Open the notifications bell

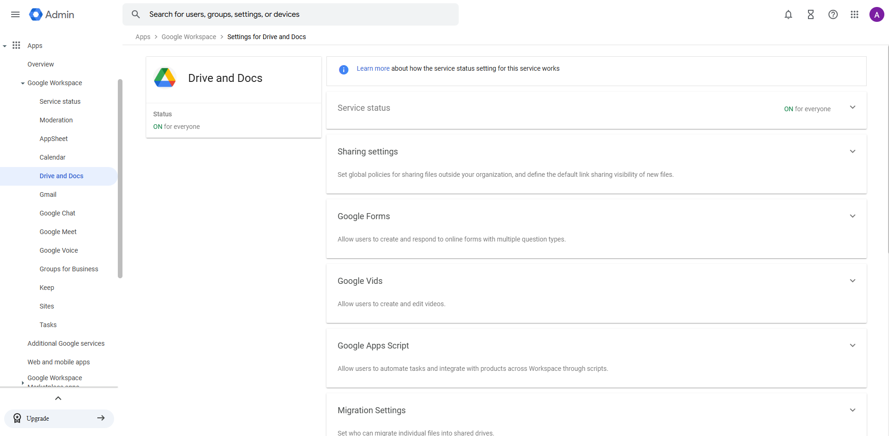click(788, 14)
